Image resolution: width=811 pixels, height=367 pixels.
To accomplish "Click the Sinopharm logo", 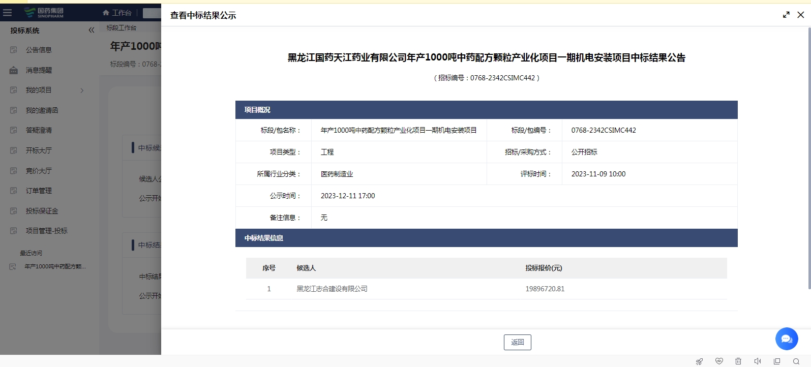I will tap(44, 13).
